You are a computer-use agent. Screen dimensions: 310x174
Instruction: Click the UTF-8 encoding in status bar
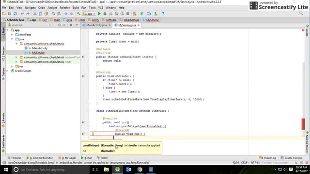click(x=255, y=162)
